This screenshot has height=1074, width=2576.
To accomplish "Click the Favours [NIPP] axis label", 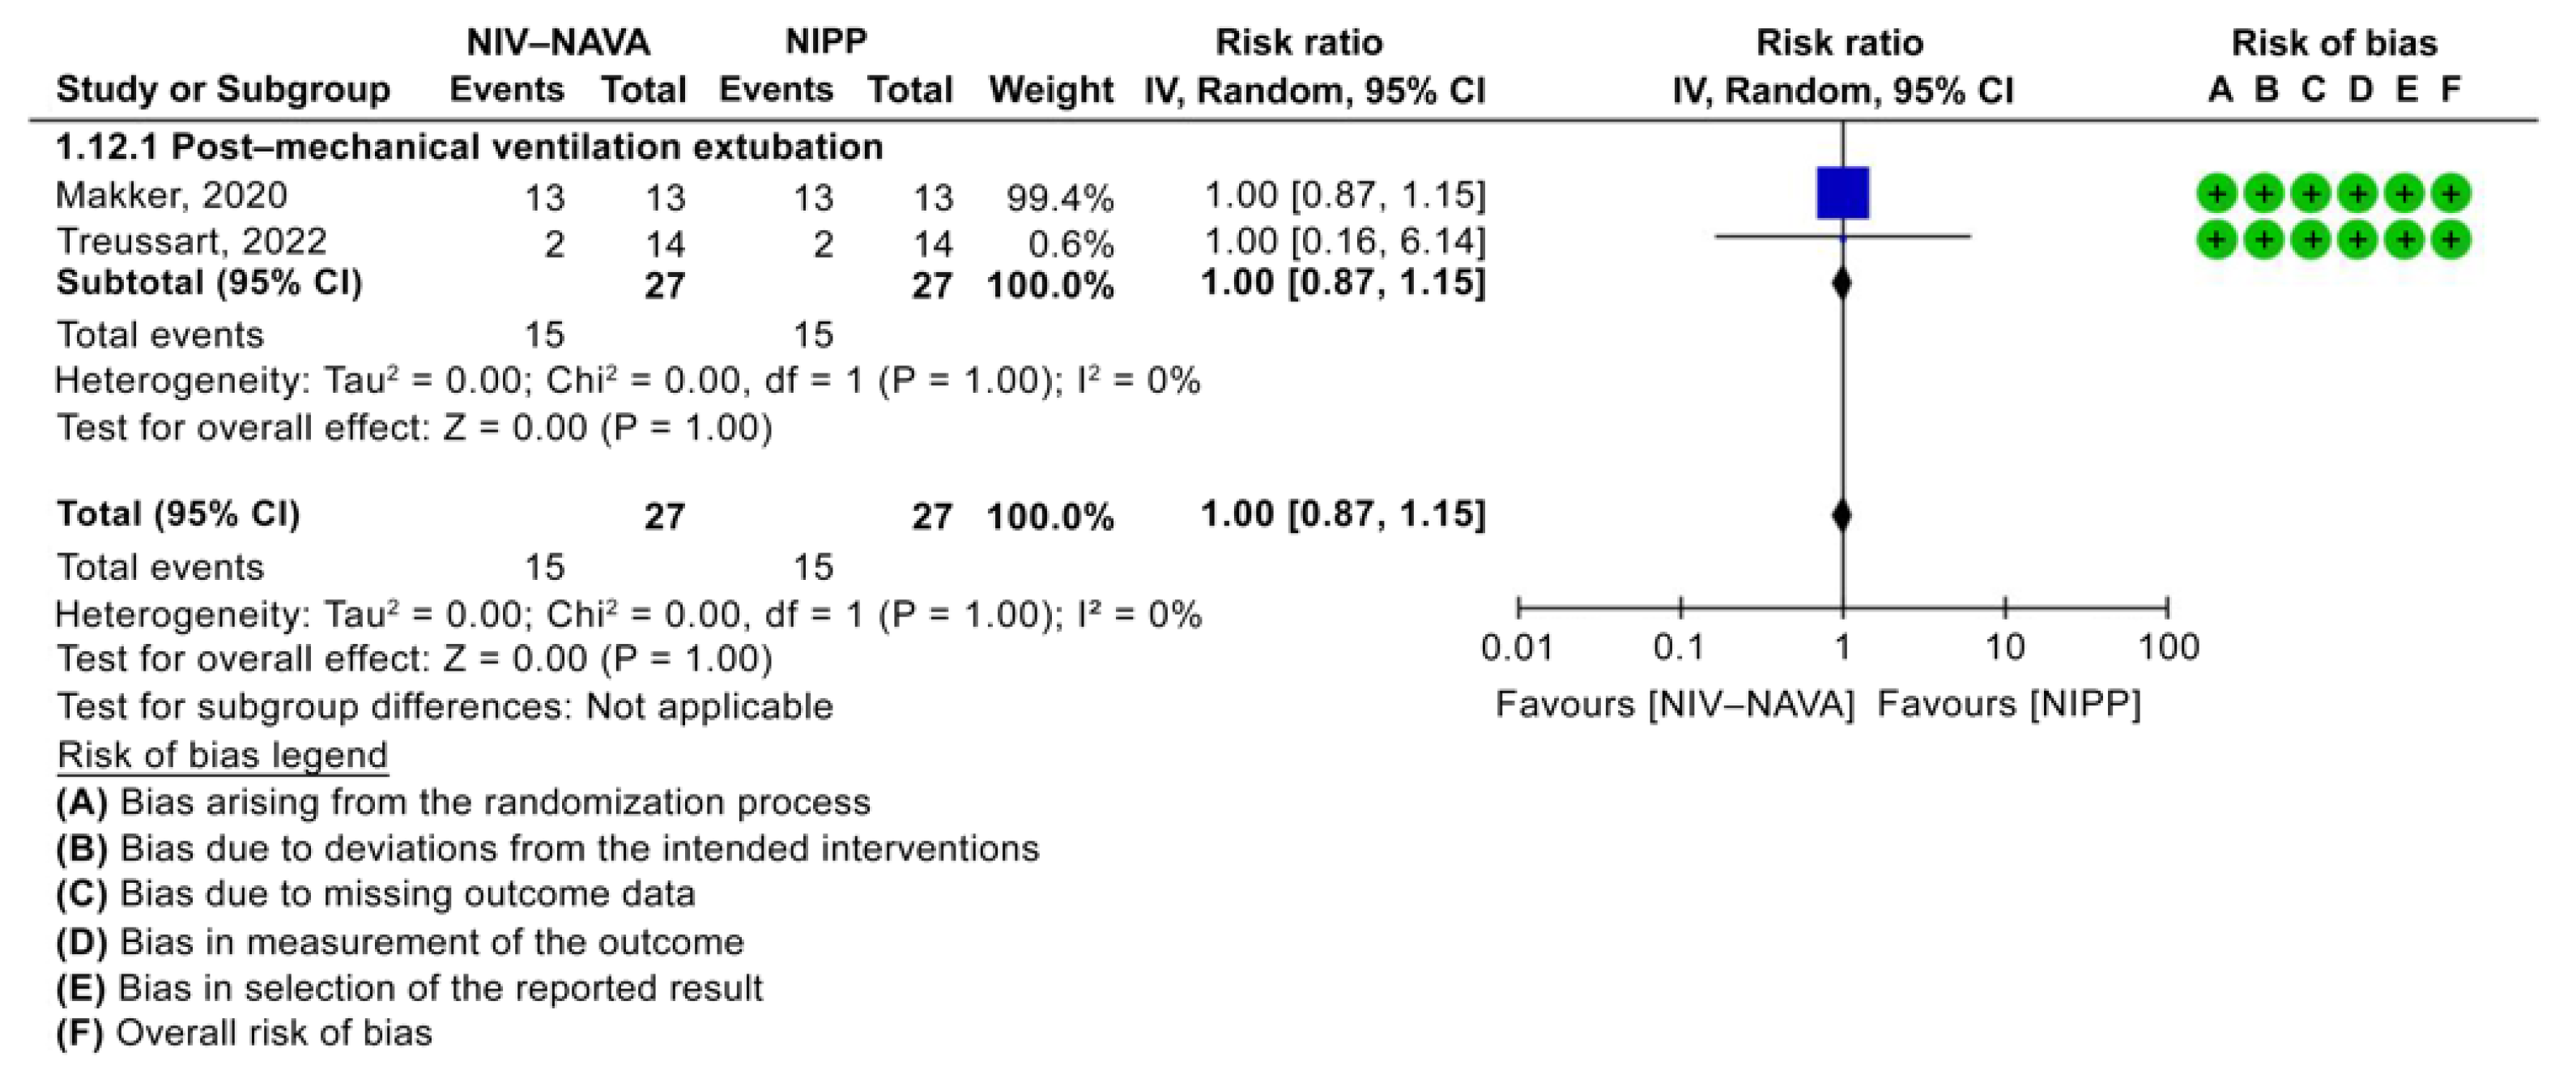I will [2009, 704].
